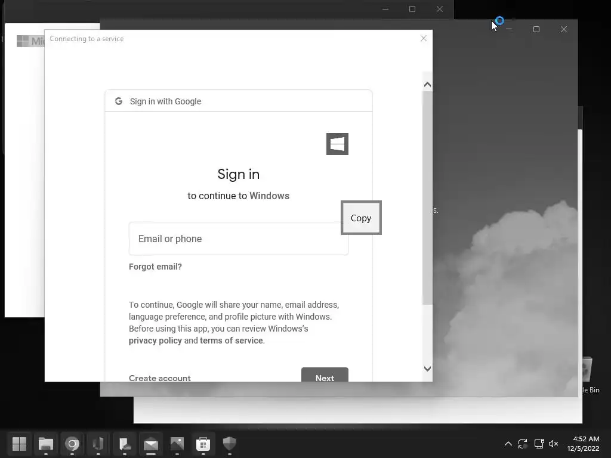Viewport: 611px width, 458px height.
Task: Click the muted volume tray icon
Action: point(553,444)
